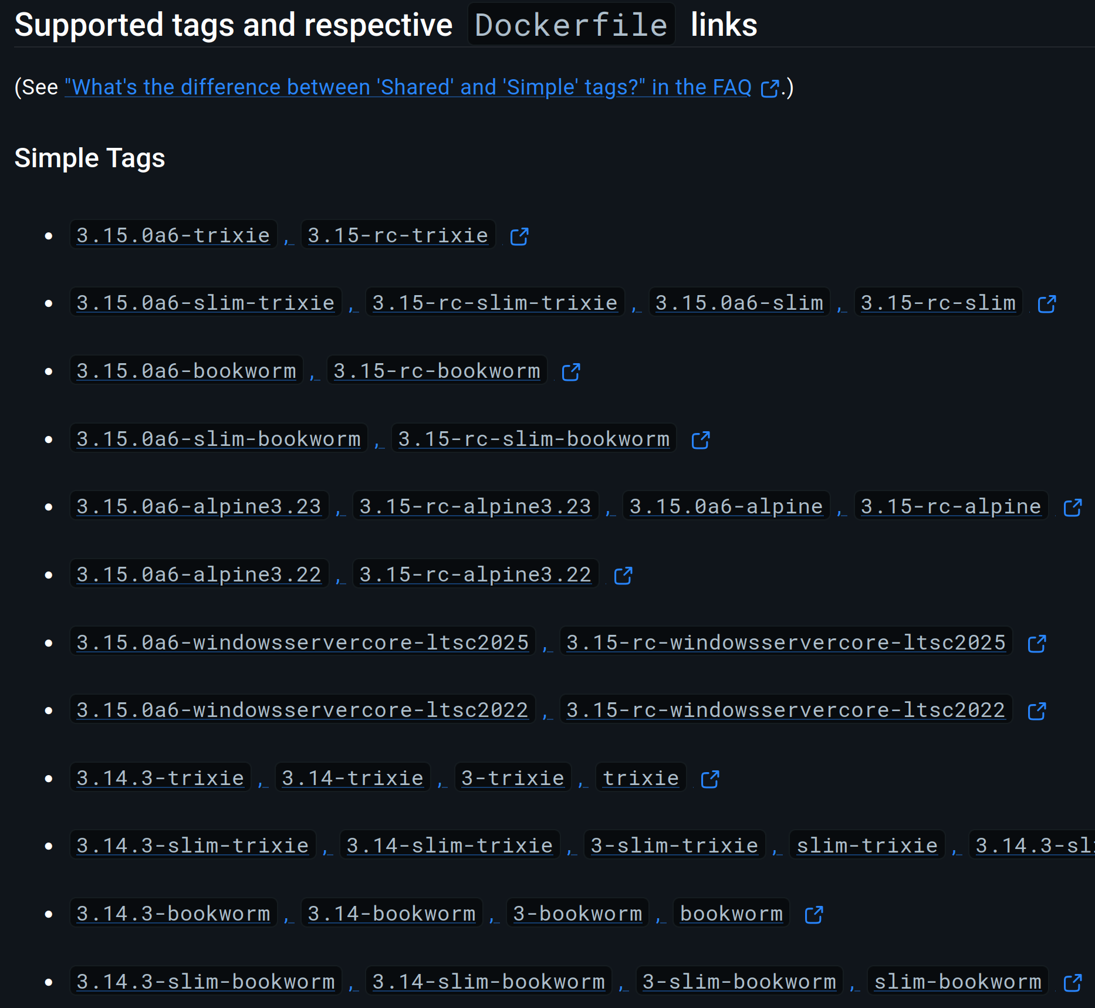
Task: Select the 3.15.0a6-alpine3.23 tag link
Action: tap(199, 506)
